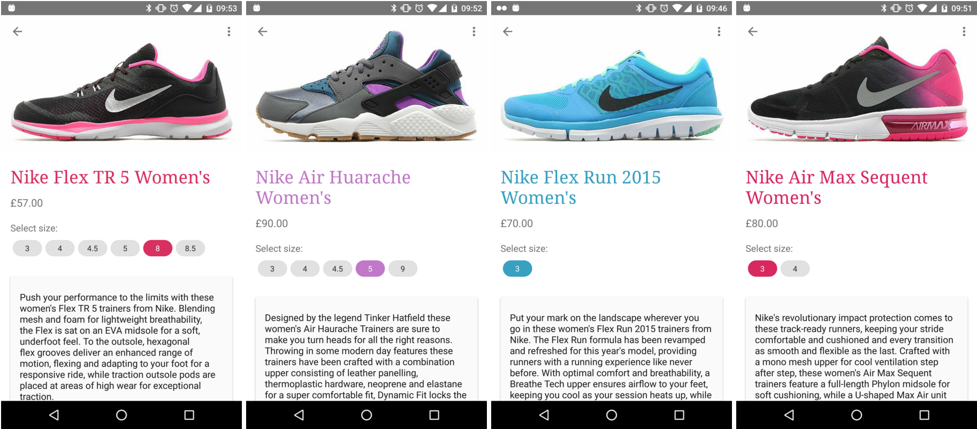The width and height of the screenshot is (977, 429).
Task: Deselect size 8 for Nike Flex TR 5
Action: [158, 248]
